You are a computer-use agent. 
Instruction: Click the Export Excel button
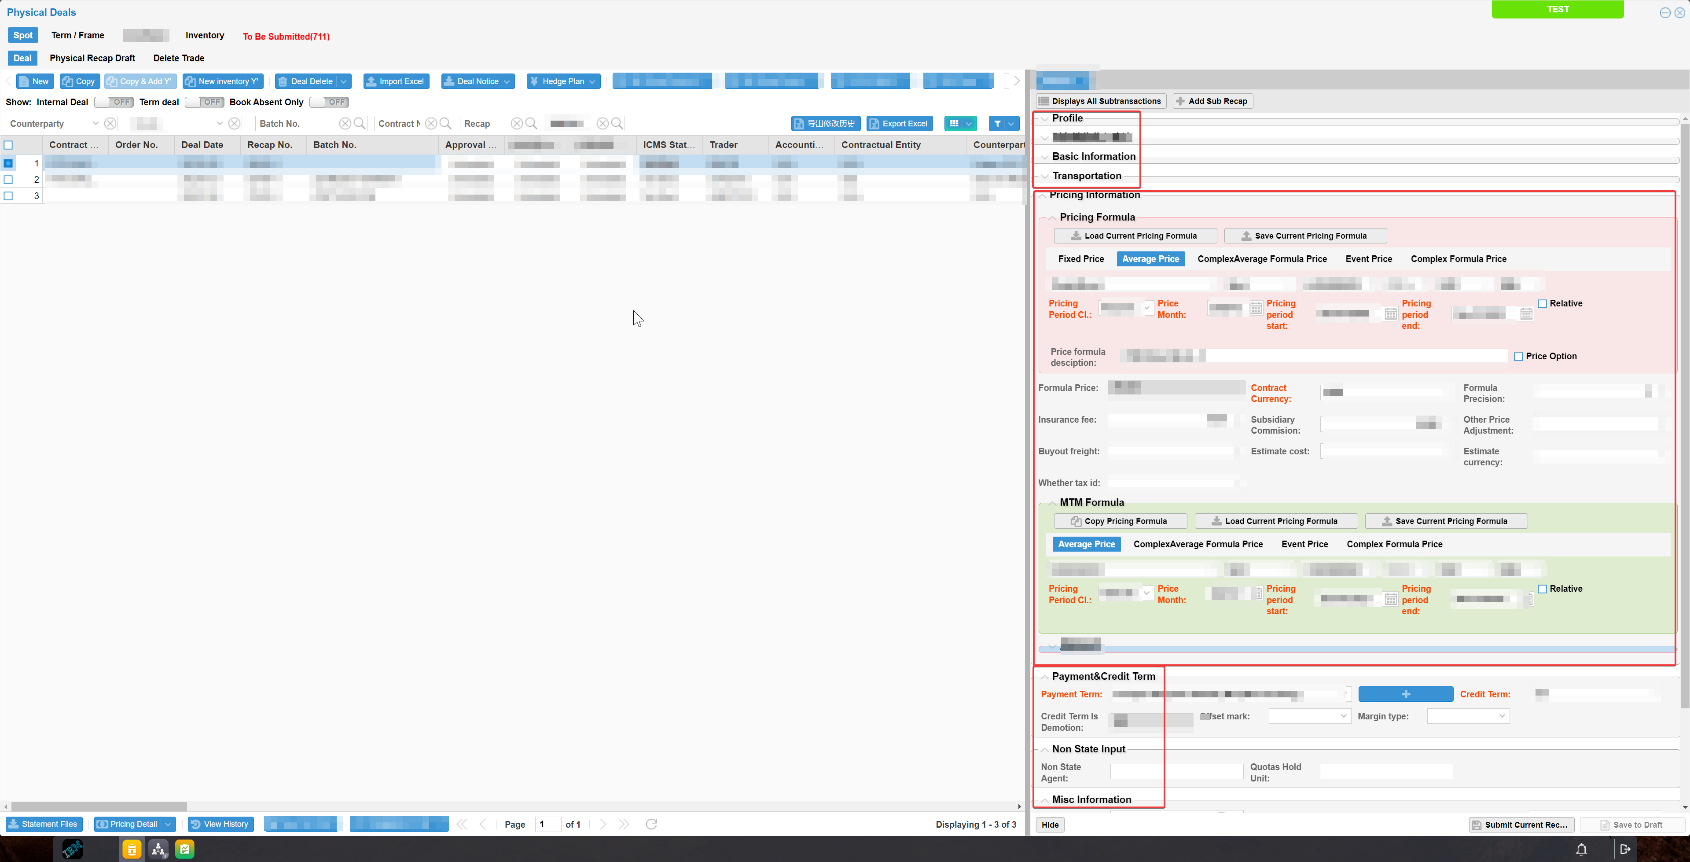pos(899,123)
